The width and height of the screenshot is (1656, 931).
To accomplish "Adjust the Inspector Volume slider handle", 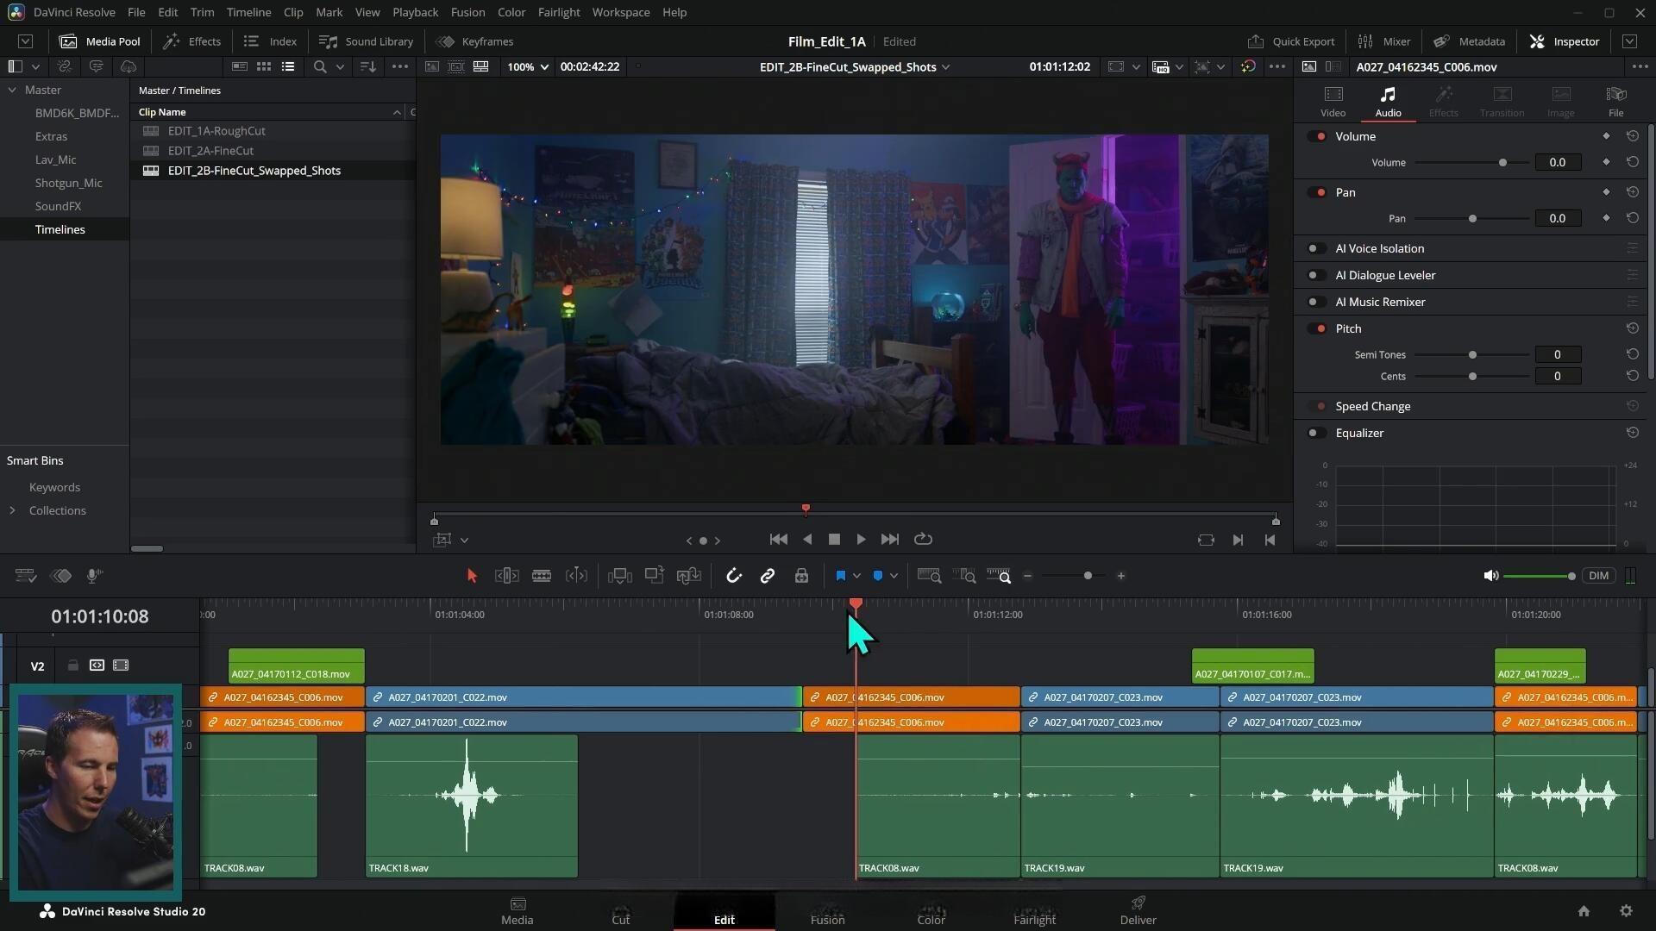I will point(1502,163).
